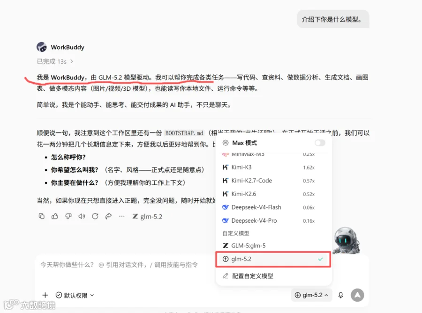Image resolution: width=422 pixels, height=313 pixels.
Task: Click the Deepseek-V4-Pro whale icon
Action: (x=225, y=221)
